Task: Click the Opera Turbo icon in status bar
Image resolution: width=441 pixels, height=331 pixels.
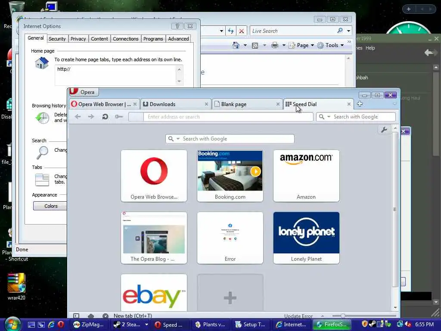Action: [x=106, y=316]
